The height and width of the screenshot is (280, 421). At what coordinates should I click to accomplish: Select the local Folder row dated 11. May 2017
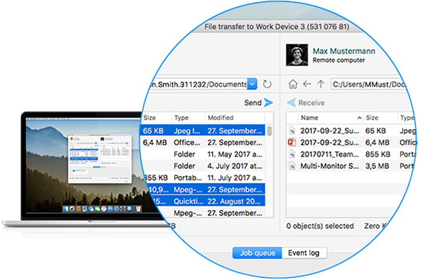(x=203, y=154)
